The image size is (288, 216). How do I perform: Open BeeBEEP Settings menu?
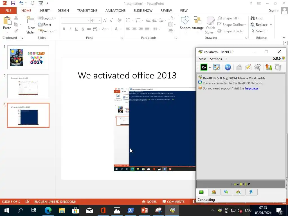pos(216,59)
